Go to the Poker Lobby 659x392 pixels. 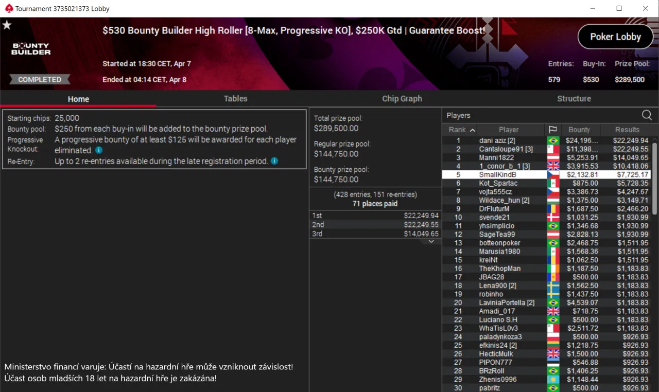[615, 37]
